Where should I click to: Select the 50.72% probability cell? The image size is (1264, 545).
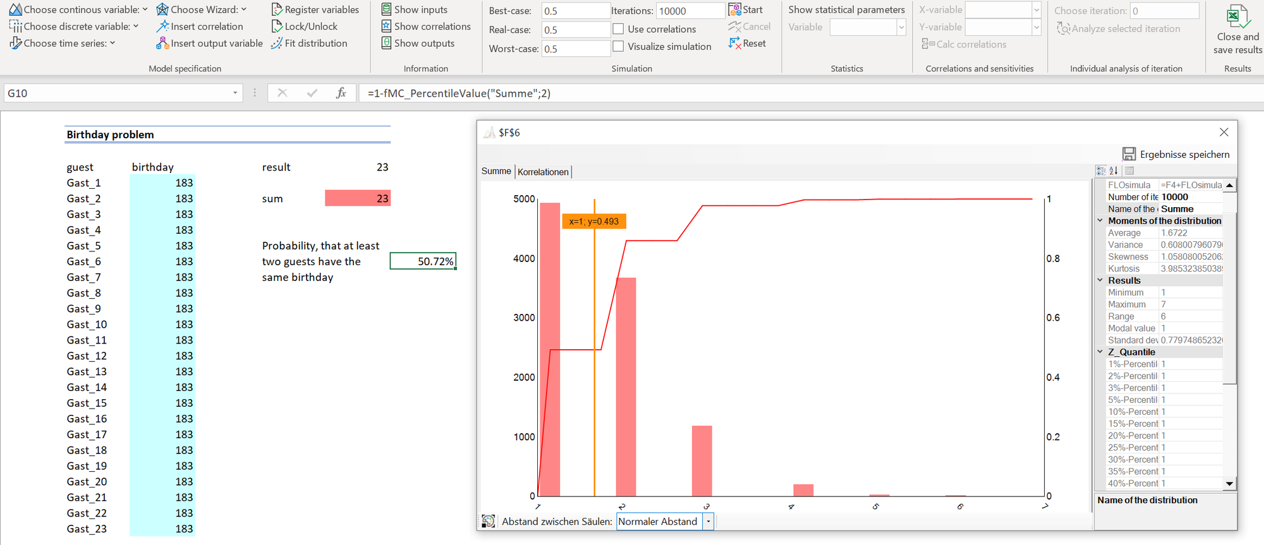pos(423,261)
